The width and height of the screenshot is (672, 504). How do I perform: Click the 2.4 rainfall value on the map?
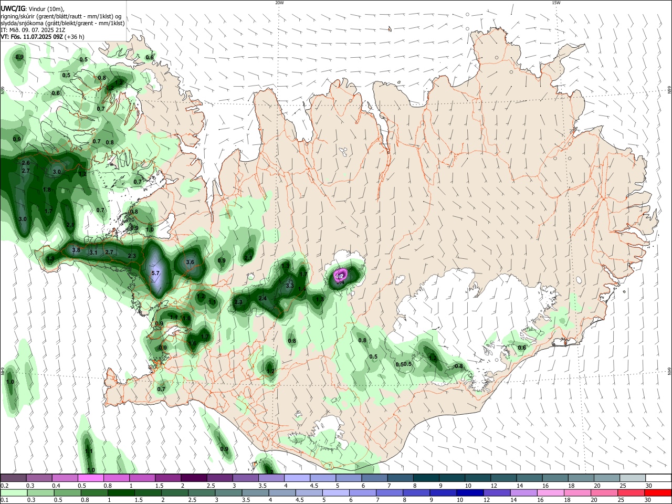pyautogui.click(x=262, y=298)
